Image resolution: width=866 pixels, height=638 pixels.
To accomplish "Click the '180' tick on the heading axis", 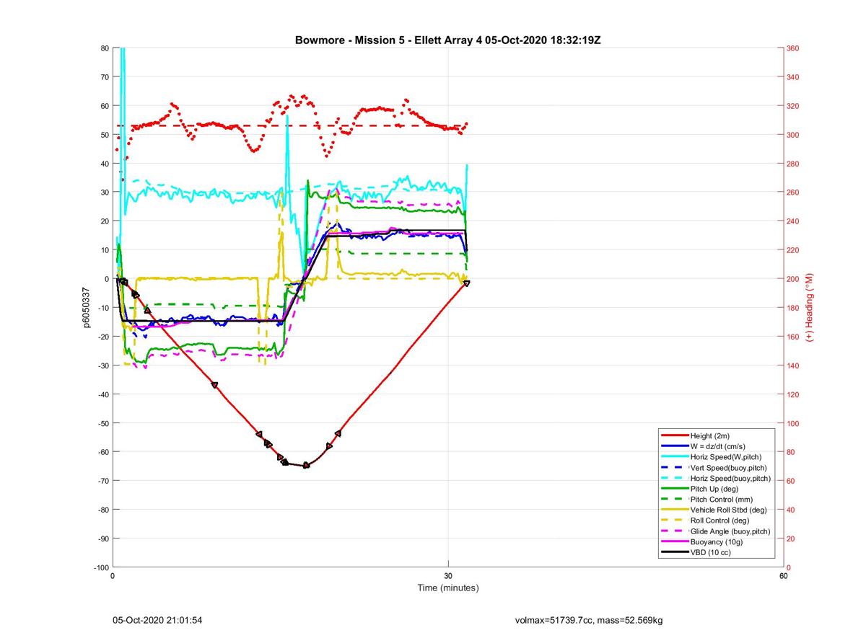I will tap(793, 308).
